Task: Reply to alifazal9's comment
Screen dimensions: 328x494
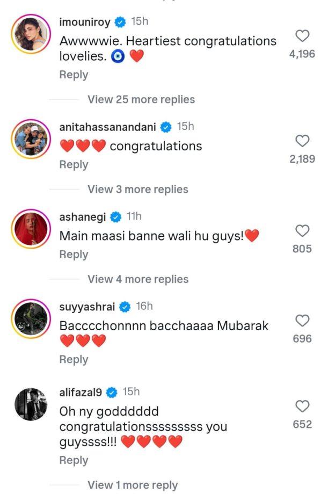Action: (x=74, y=460)
